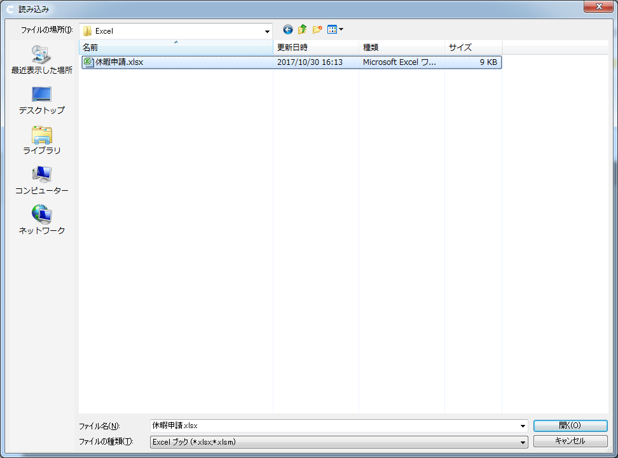Sort by 種類 column header
The image size is (618, 458).
coord(401,48)
